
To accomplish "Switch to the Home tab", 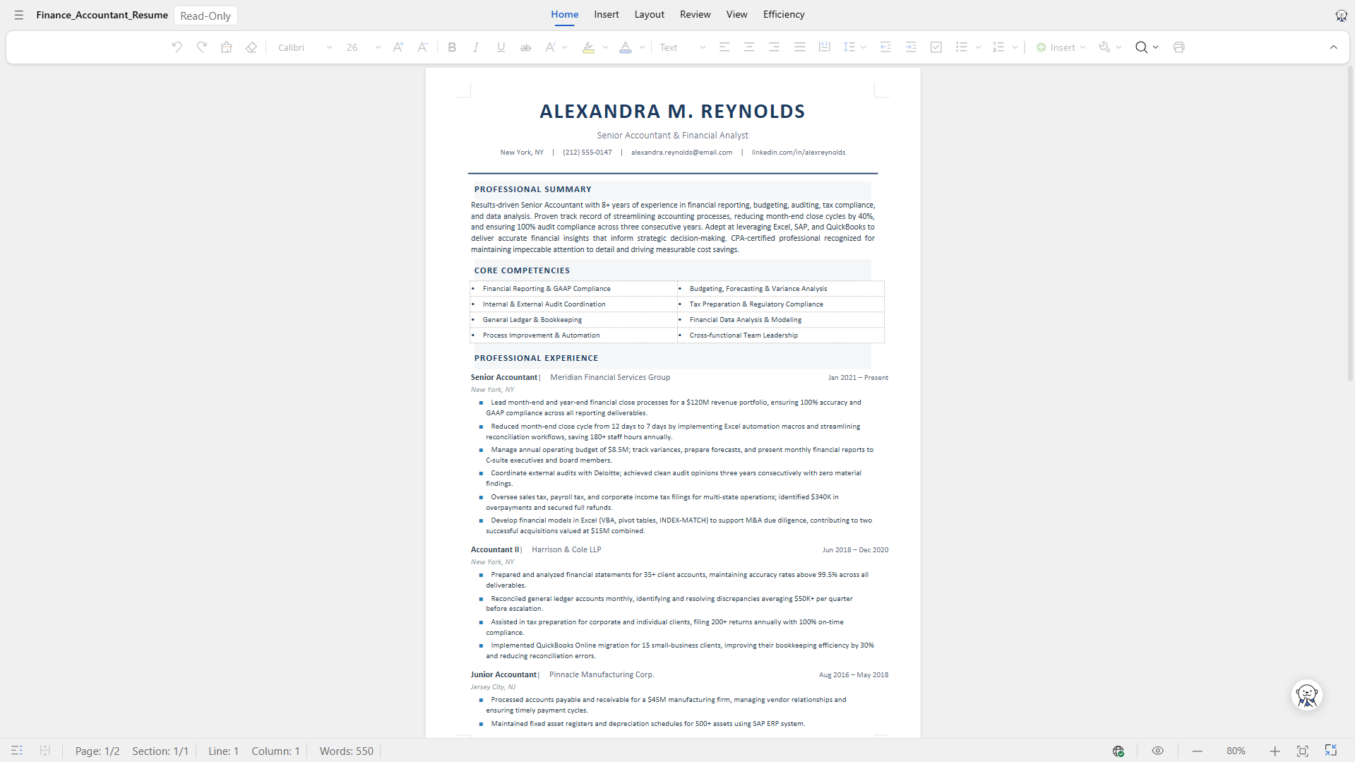I will (x=564, y=15).
